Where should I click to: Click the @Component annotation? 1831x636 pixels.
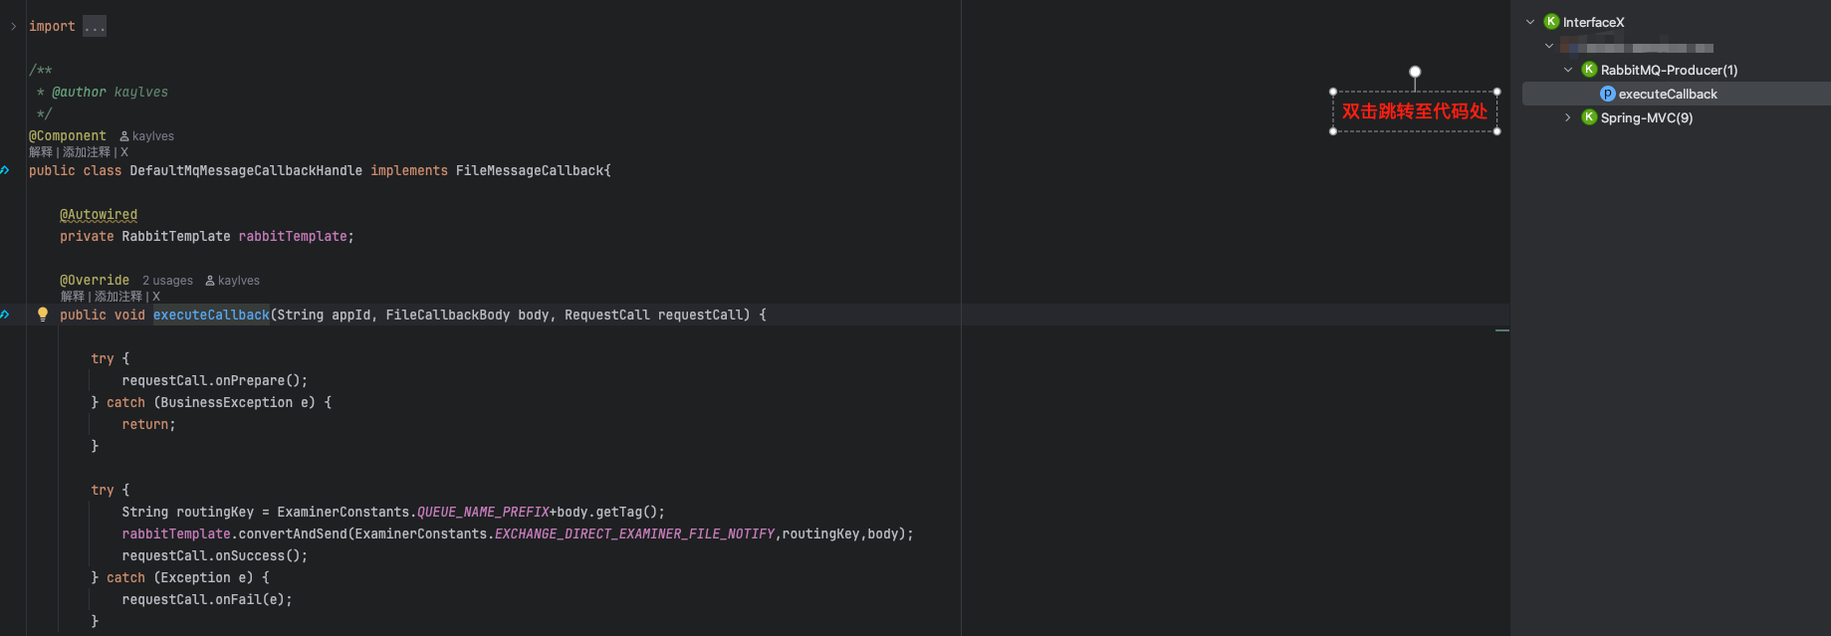[x=68, y=136]
